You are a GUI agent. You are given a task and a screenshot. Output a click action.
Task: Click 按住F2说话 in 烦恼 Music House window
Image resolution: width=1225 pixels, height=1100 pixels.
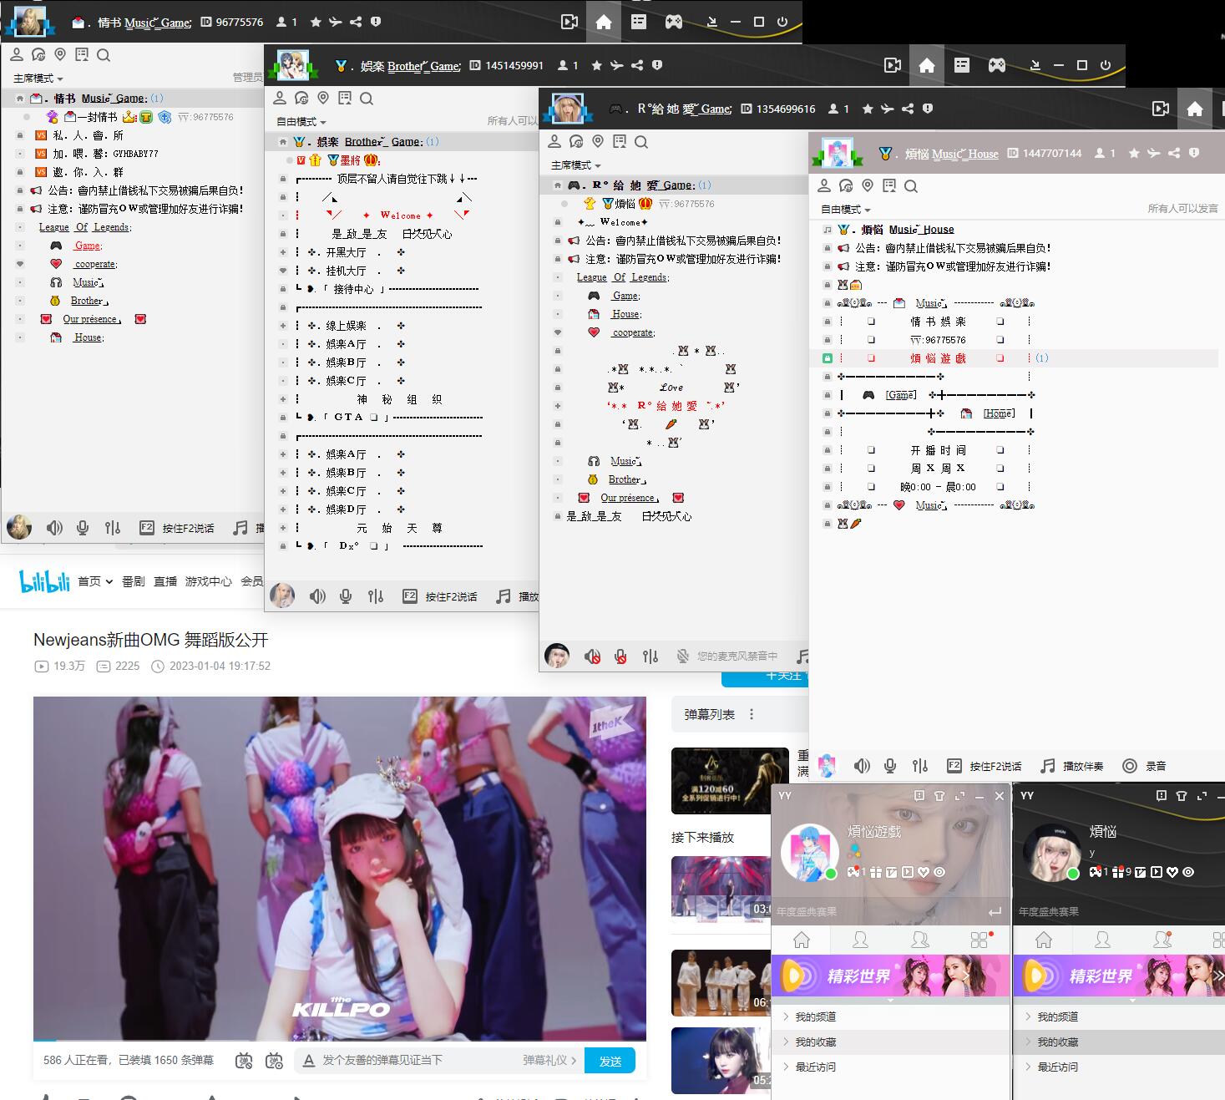(984, 766)
